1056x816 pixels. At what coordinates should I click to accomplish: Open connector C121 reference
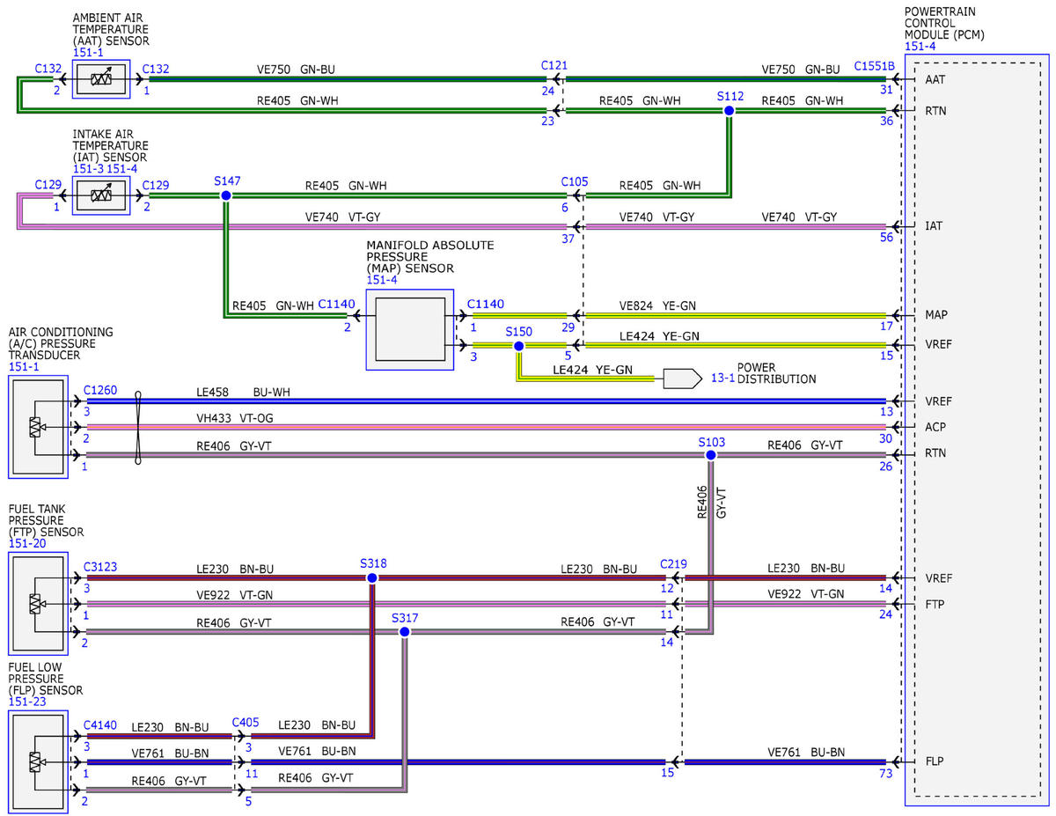pyautogui.click(x=554, y=66)
